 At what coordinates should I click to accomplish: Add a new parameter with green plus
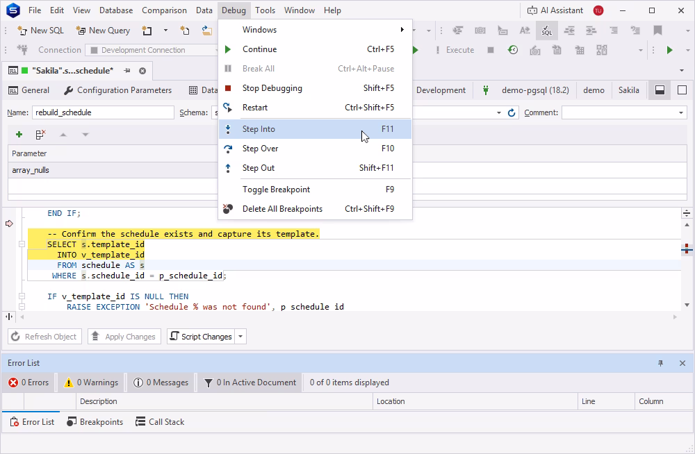(x=19, y=134)
